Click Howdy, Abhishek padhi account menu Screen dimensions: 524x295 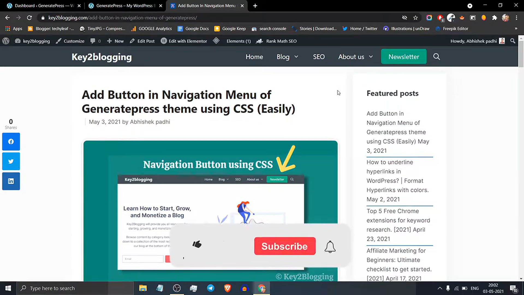(x=478, y=41)
